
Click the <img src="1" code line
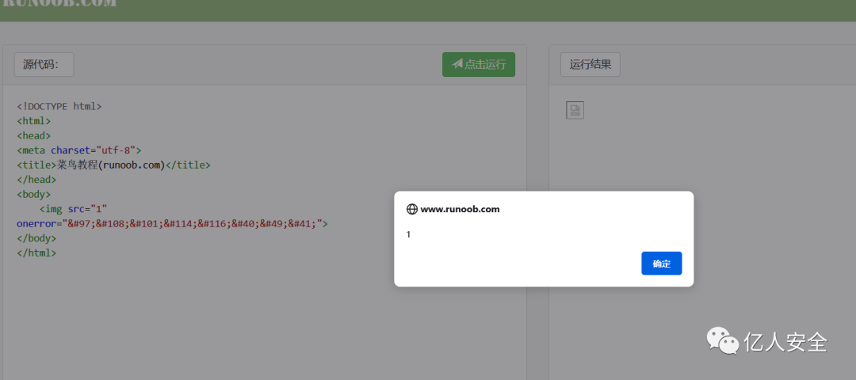pos(73,209)
